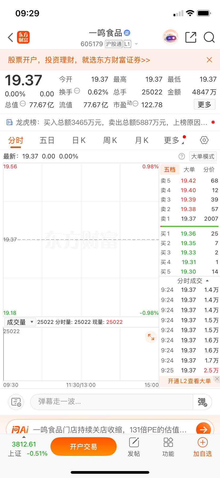This screenshot has width=220, height=478.
Task: Open the robot assistant avatar
Action: click(x=170, y=37)
